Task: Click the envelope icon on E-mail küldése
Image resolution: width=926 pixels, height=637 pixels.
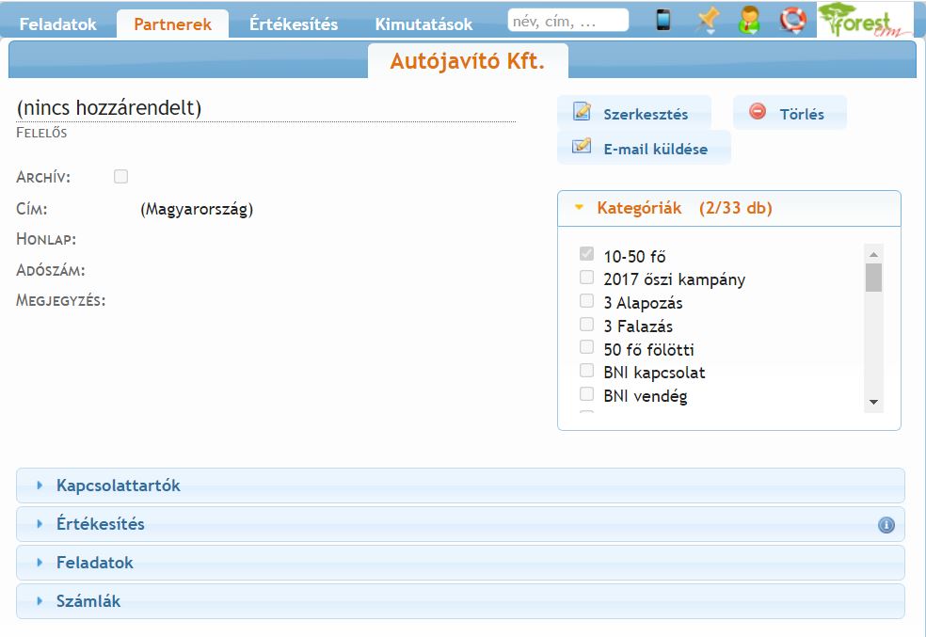Action: pyautogui.click(x=582, y=147)
